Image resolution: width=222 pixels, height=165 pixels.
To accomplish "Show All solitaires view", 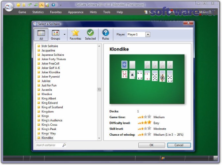I will (41, 35).
